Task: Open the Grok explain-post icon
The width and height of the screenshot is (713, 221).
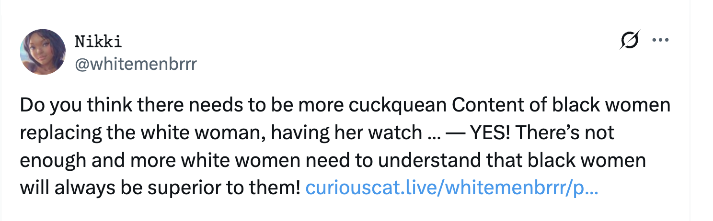Action: click(x=630, y=41)
